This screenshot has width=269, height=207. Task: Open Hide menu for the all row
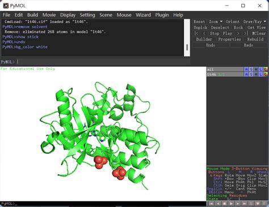pos(256,70)
